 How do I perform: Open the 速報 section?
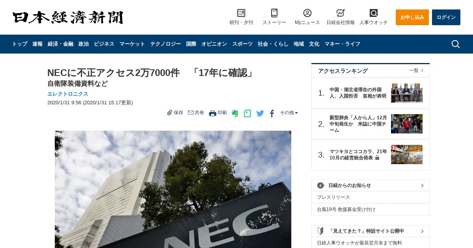point(37,44)
